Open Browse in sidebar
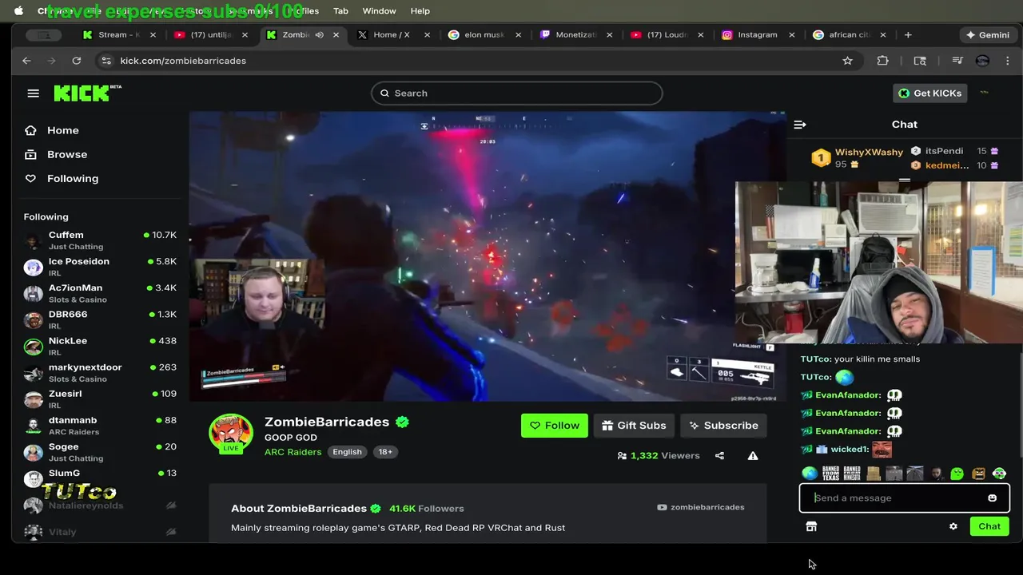Viewport: 1023px width, 575px height. click(x=56, y=154)
